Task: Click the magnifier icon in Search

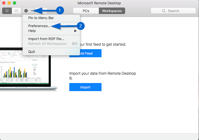Action: point(164,11)
